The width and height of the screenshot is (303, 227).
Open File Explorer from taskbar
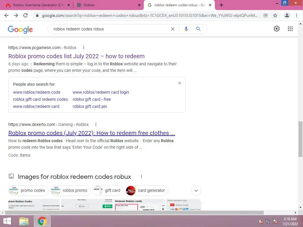(24, 221)
